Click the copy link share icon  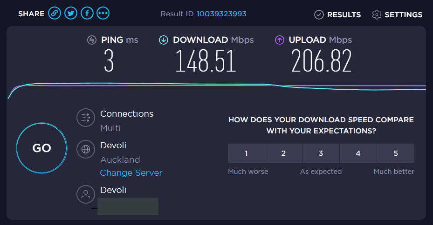55,13
